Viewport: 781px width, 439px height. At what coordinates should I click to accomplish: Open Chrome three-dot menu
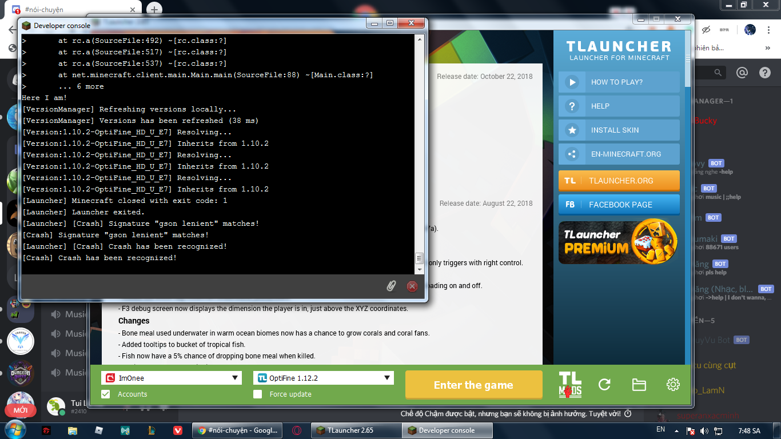(x=768, y=30)
